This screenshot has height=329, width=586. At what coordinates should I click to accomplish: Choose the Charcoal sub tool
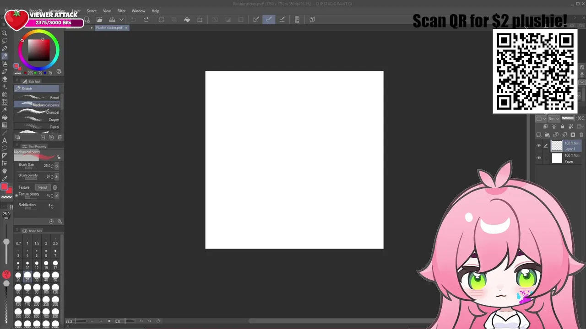click(37, 112)
